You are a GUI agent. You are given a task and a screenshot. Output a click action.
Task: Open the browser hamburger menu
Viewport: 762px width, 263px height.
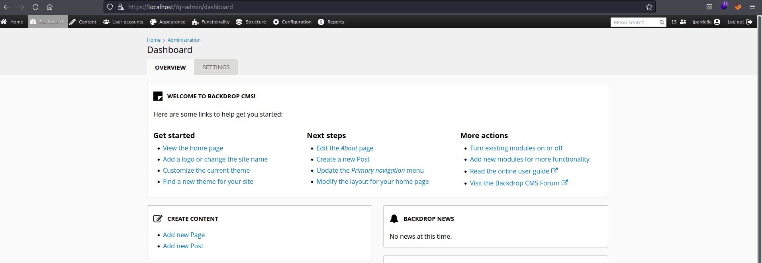752,7
